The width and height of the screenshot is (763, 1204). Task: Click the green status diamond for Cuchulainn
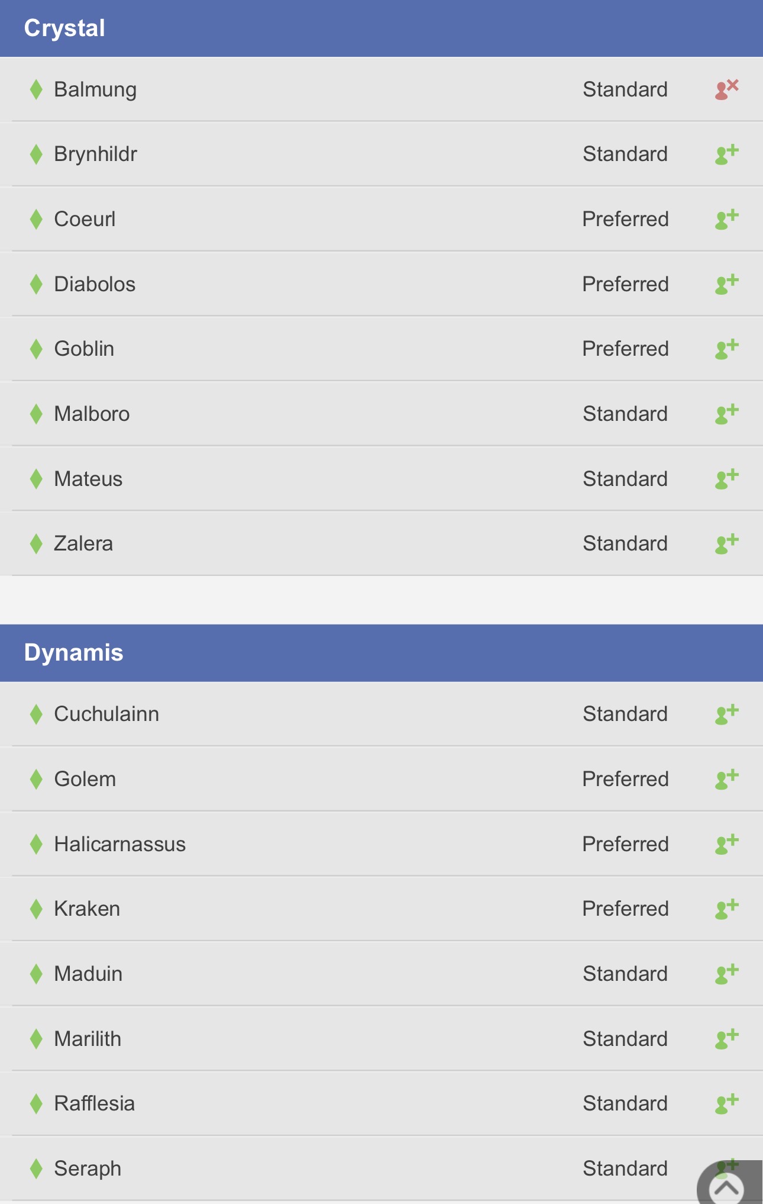pos(36,714)
